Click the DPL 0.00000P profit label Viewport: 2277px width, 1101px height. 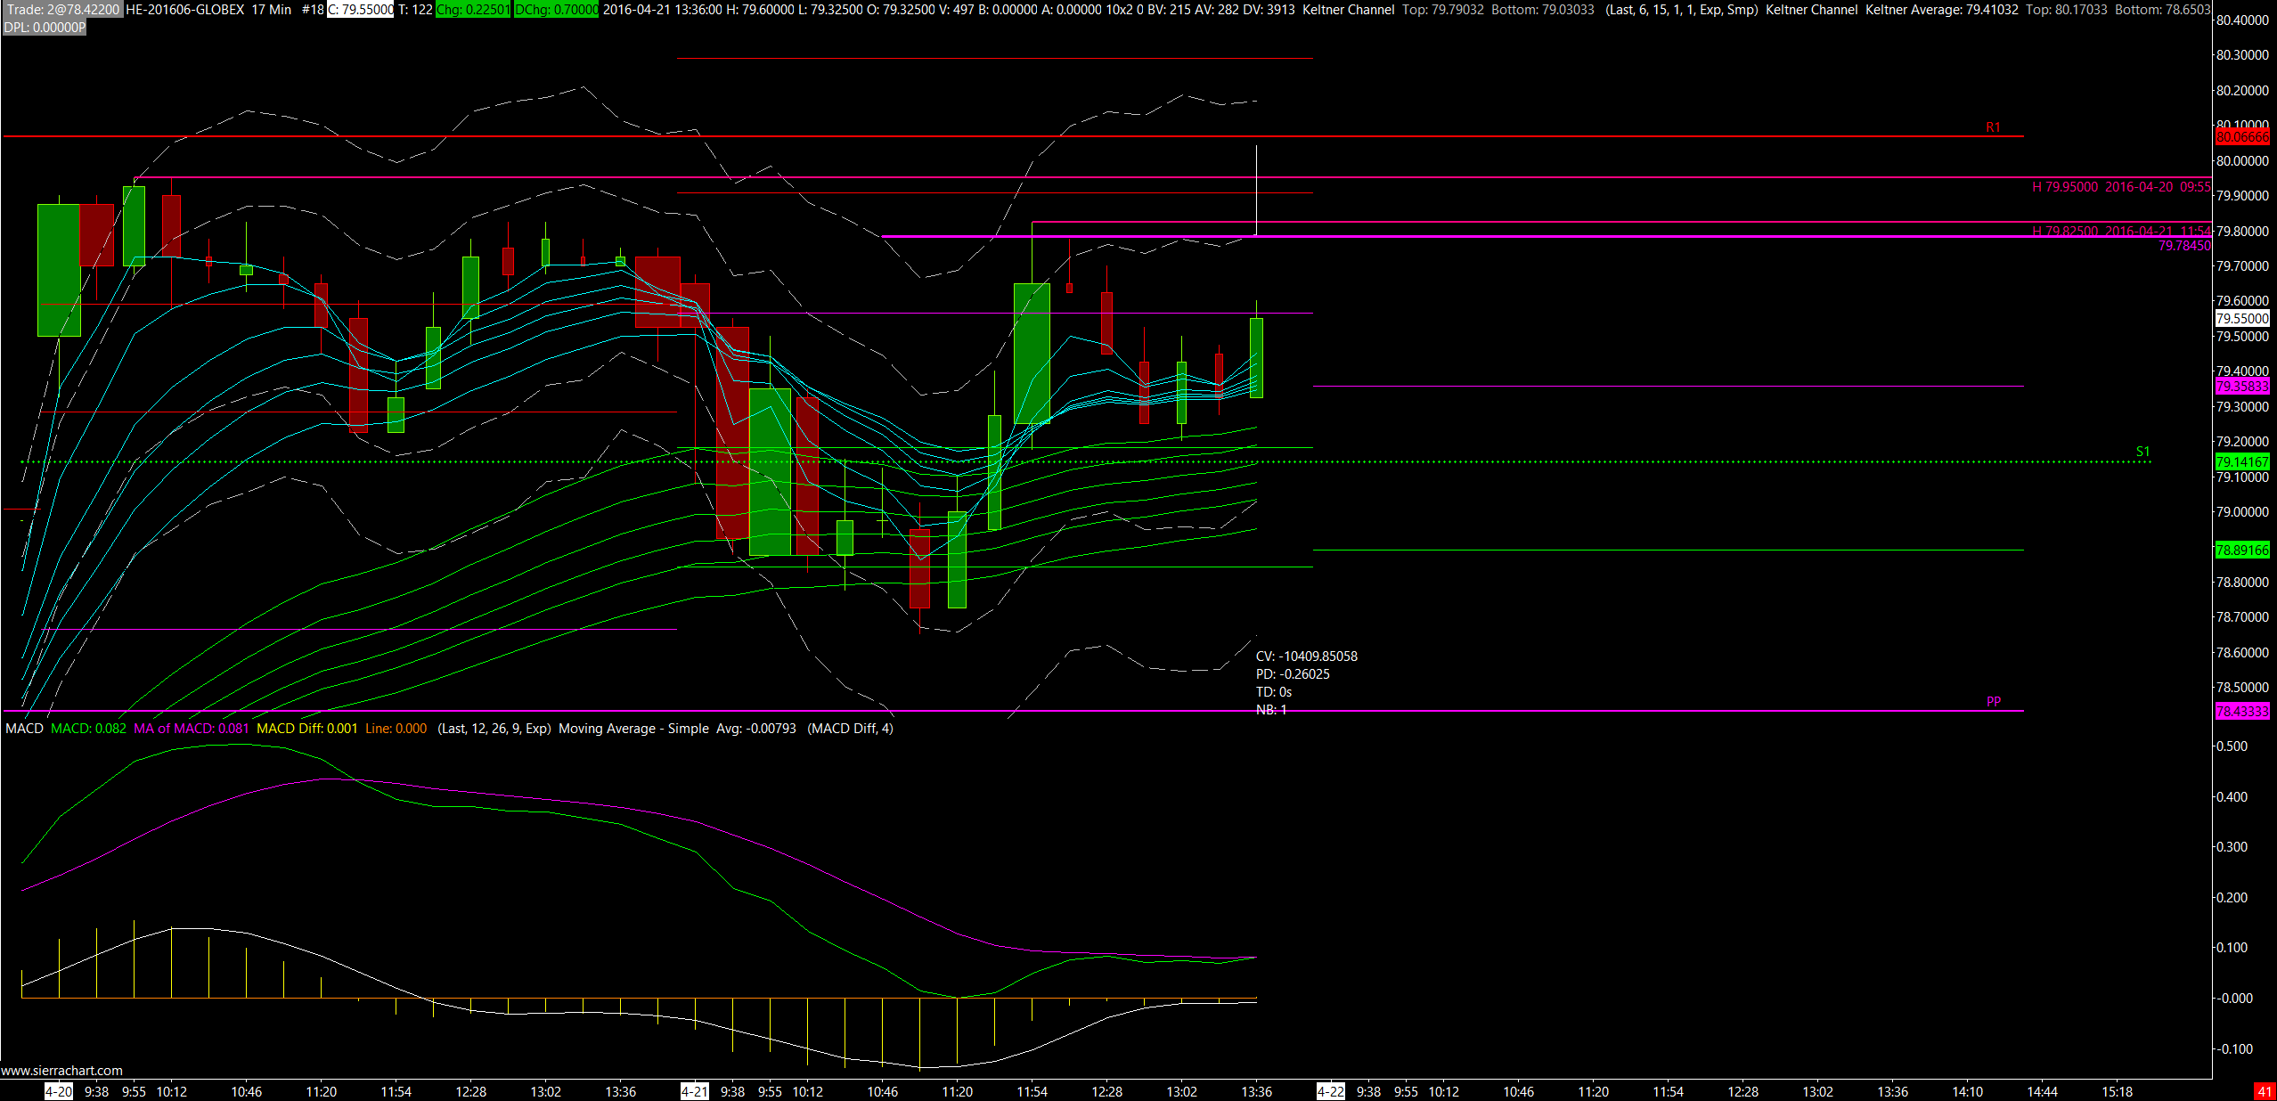[45, 28]
